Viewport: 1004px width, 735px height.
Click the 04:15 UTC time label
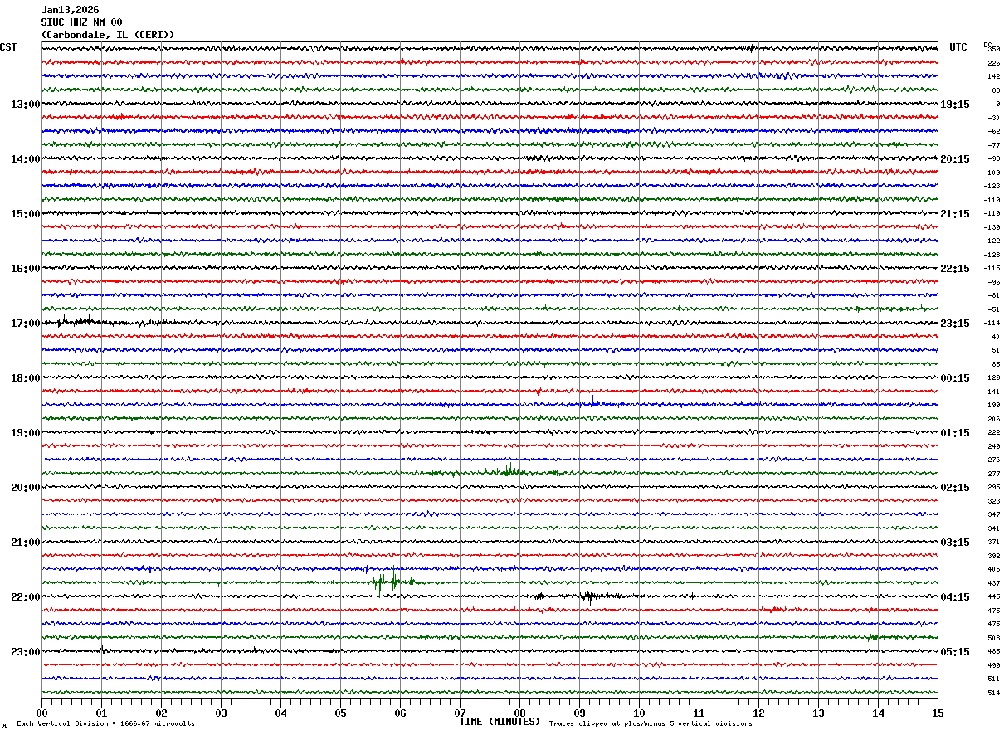click(954, 597)
